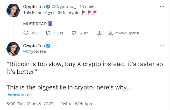
Task: Like the tweet with heart icon
Action: [x=74, y=33]
